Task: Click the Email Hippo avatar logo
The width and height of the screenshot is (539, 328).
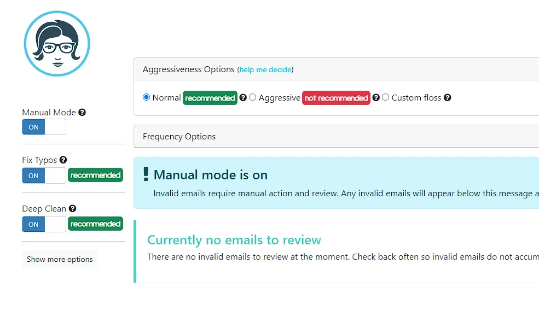Action: pos(57,44)
